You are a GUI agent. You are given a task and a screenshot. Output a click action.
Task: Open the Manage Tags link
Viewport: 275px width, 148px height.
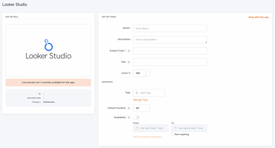tap(140, 100)
